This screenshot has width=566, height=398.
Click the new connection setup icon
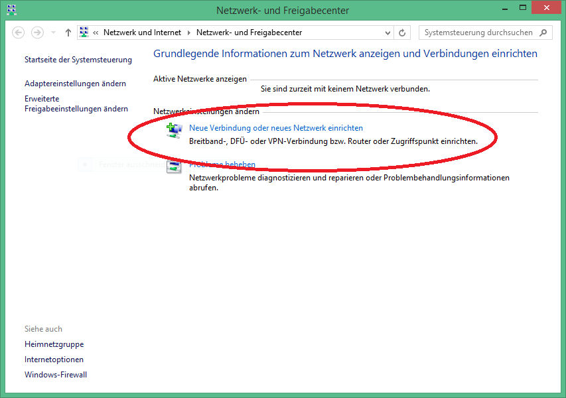(174, 130)
